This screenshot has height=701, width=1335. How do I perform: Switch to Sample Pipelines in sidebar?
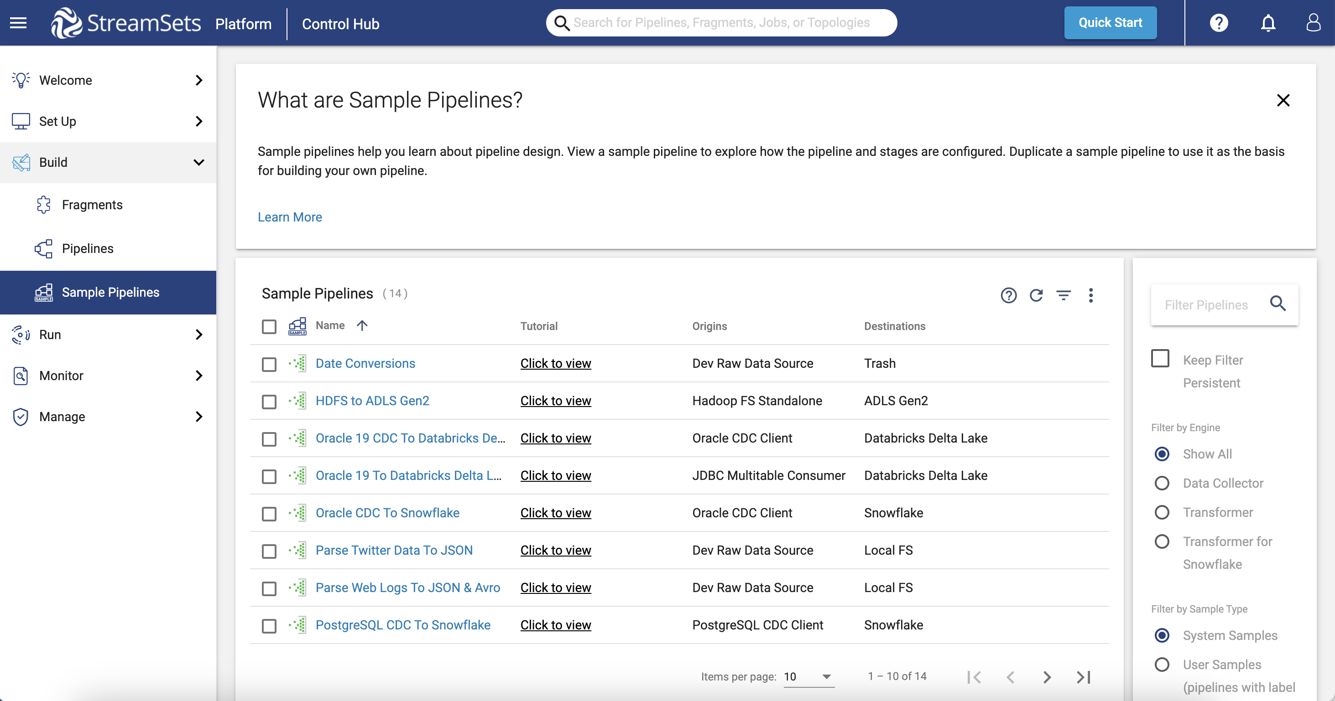[x=110, y=292]
